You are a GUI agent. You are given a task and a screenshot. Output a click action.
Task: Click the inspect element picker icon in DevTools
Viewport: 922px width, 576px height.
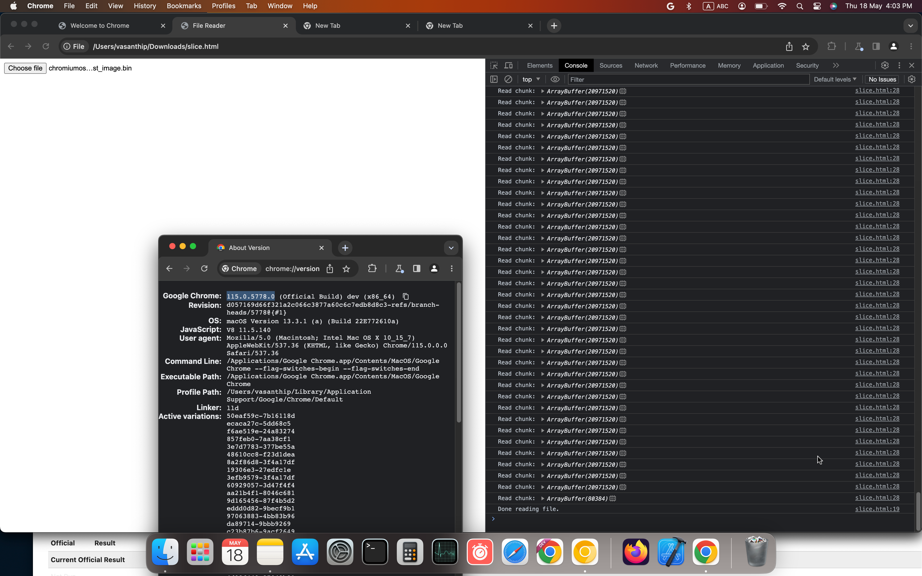coord(494,66)
